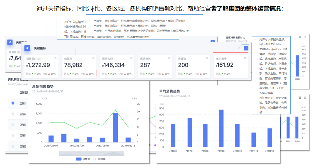The height and width of the screenshot is (168, 317).
Task: Click the 单均消费趋势 chart title
Action: click(x=169, y=91)
